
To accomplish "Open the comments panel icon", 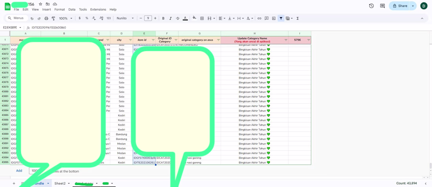I will tap(382, 6).
